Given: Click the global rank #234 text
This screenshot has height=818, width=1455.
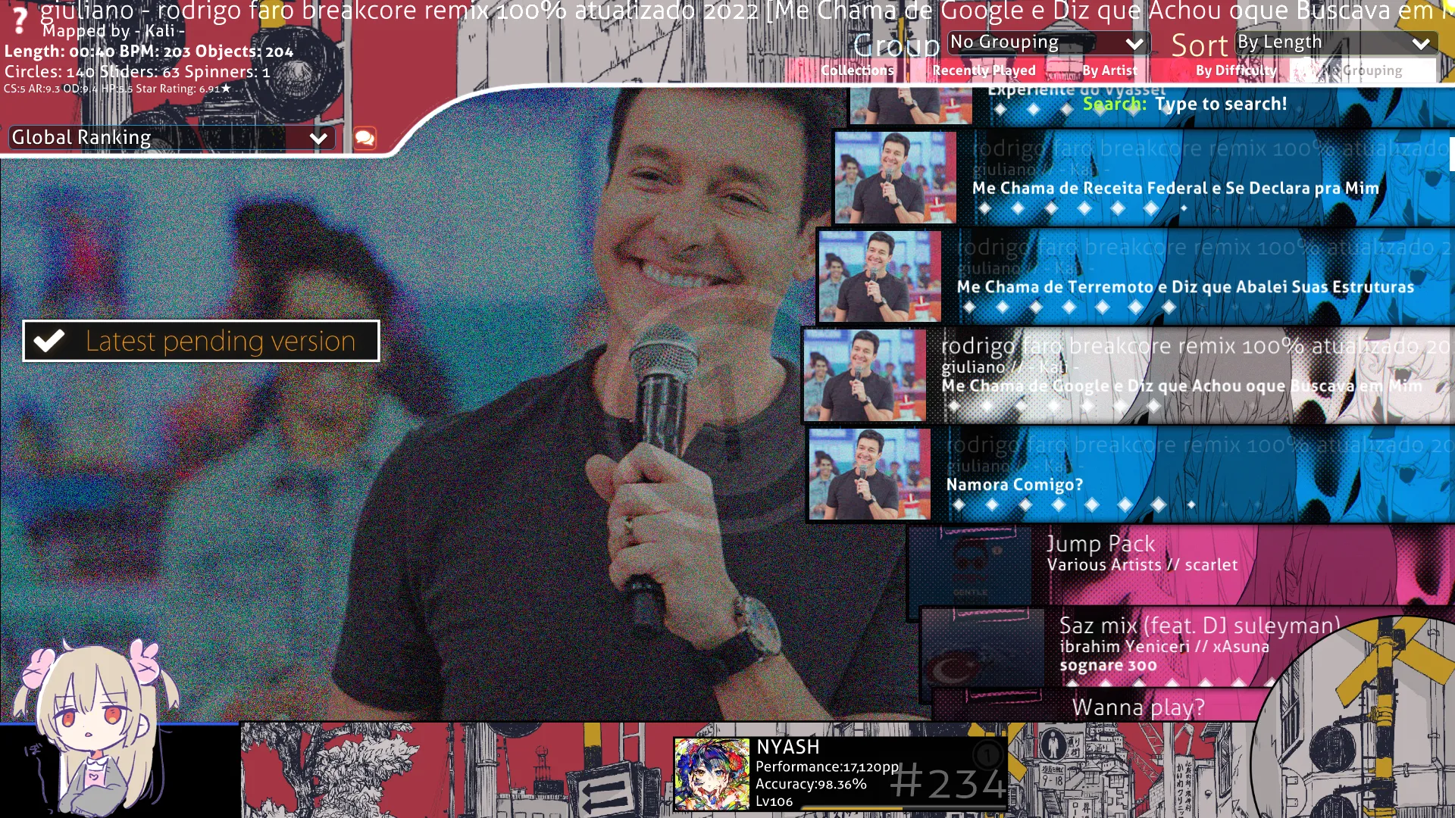Looking at the screenshot, I should click(x=947, y=783).
